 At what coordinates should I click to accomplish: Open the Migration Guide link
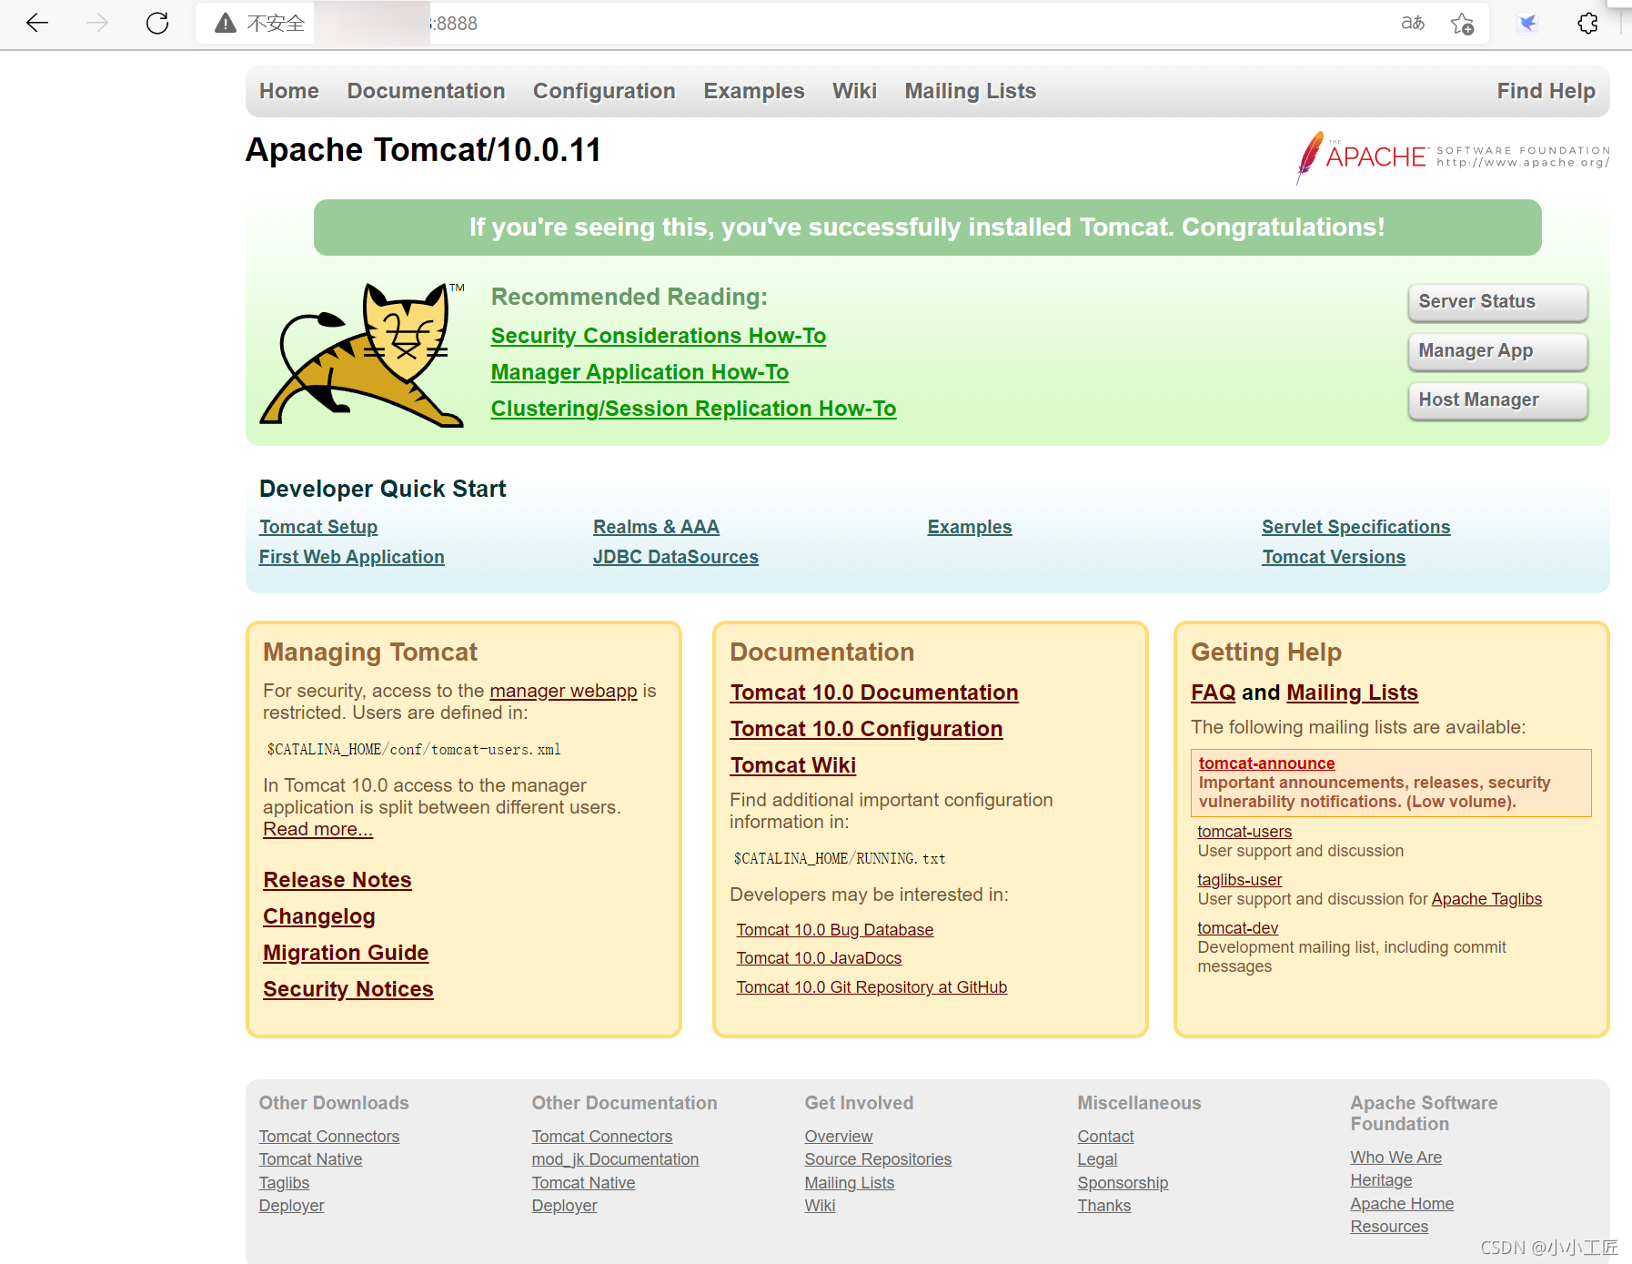pyautogui.click(x=345, y=953)
